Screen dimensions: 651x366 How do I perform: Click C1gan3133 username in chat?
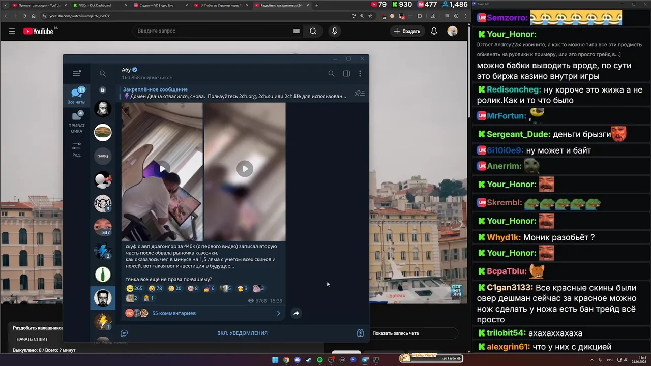510,288
